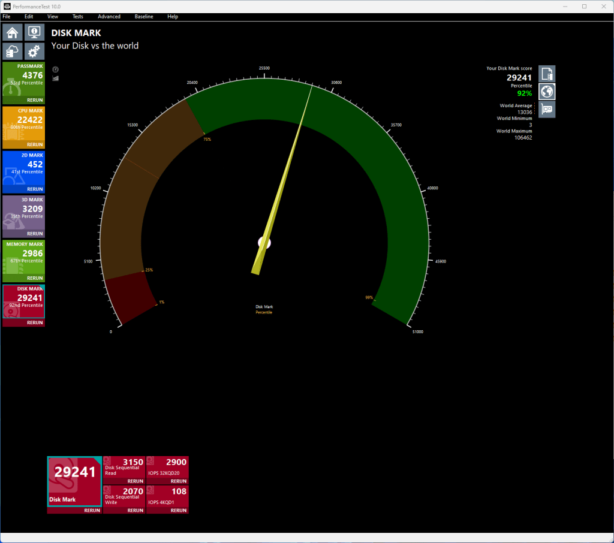Click the 92% percentile value
The width and height of the screenshot is (614, 543).
click(x=524, y=93)
